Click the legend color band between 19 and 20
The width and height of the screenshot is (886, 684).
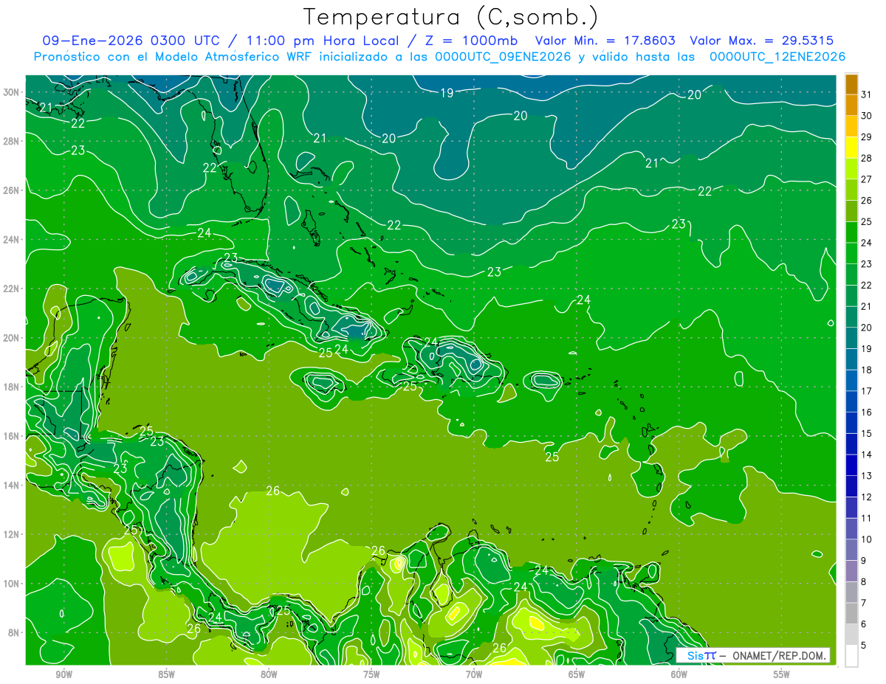point(851,338)
